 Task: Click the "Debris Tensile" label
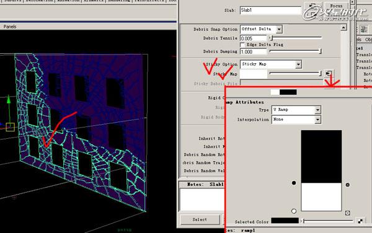pos(220,38)
